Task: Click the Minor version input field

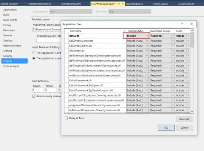Action: coord(51,90)
